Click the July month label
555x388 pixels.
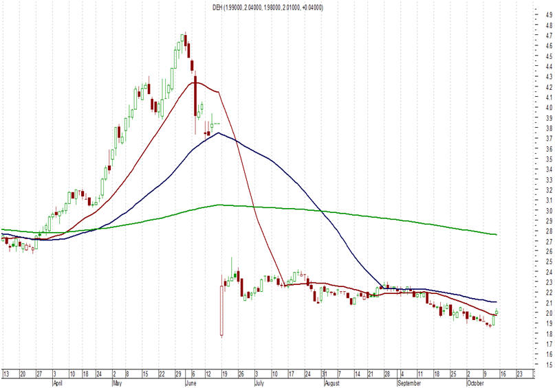259,383
